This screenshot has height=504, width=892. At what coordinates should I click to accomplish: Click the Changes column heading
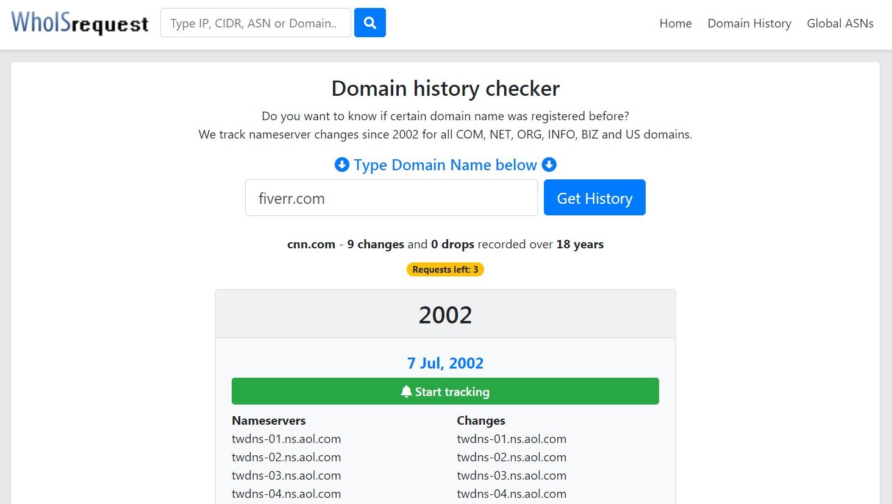(x=480, y=420)
